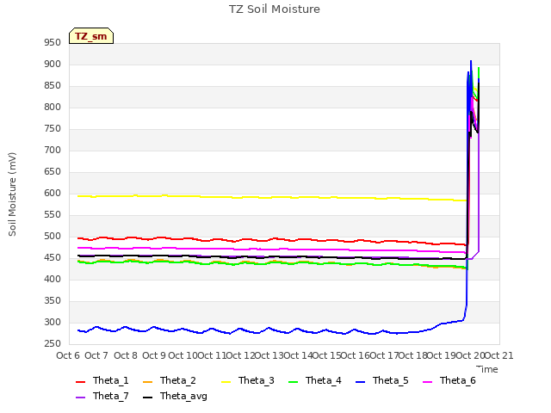Click the Oct 6 x-axis label
Viewport: 551px width, 413px height.
point(68,355)
